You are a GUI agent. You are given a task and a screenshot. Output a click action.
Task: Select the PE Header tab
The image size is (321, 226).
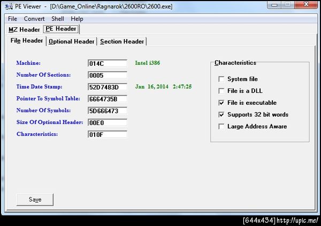tap(61, 29)
